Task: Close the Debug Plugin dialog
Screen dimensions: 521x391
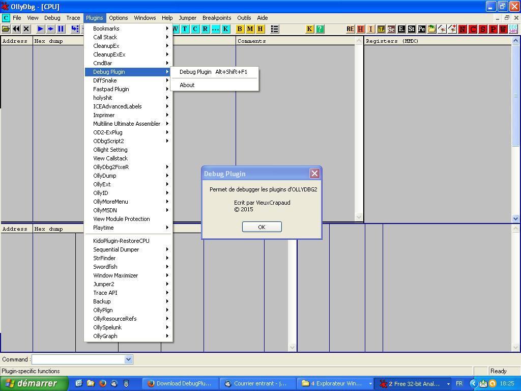Action: 314,173
